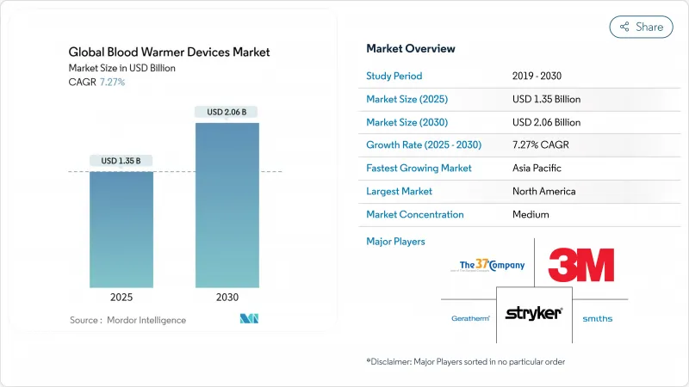
Task: Click the Global Blood Warmer Devices Market title
Action: click(x=168, y=52)
